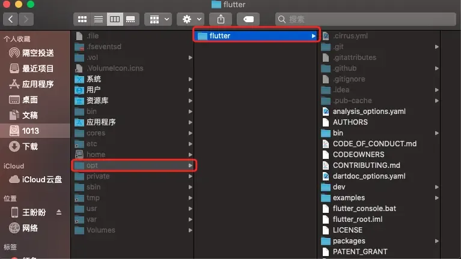Select the .gitignore file
The width and height of the screenshot is (461, 259).
tap(379, 79)
